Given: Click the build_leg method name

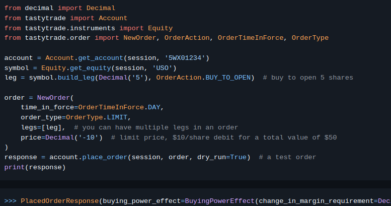Looking at the screenshot, I should click(x=76, y=78).
